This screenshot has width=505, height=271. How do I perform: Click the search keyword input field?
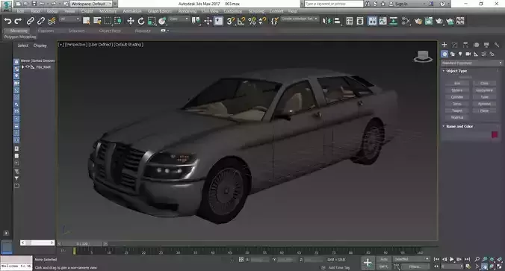click(x=334, y=4)
